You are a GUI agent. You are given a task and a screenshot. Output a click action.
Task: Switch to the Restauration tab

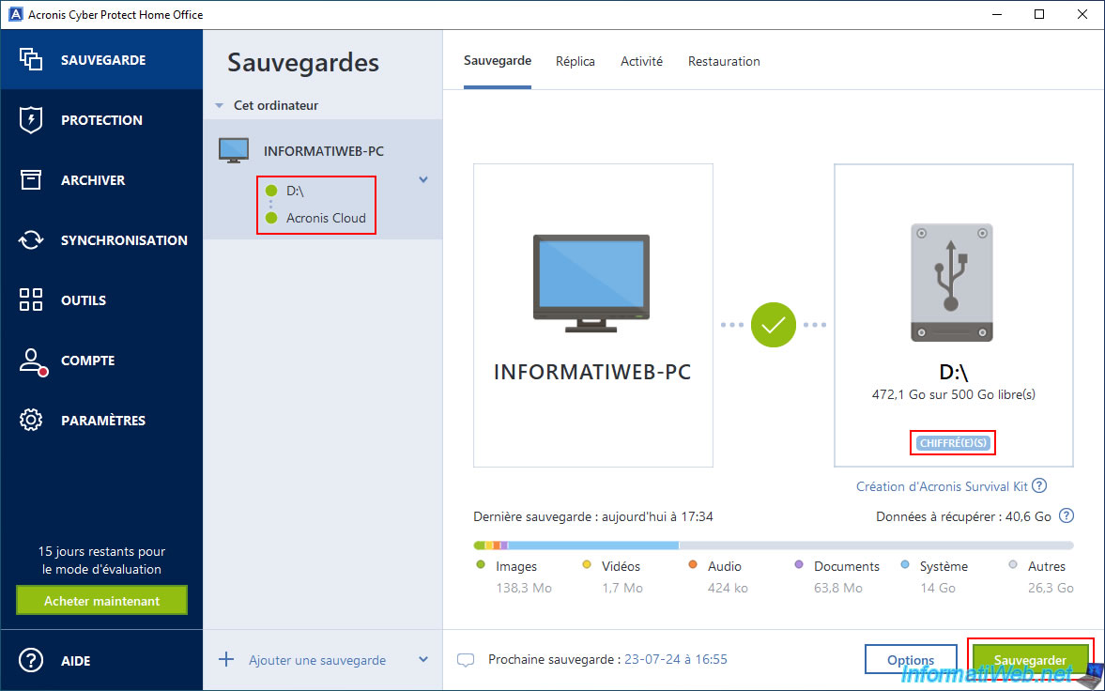[x=724, y=61]
